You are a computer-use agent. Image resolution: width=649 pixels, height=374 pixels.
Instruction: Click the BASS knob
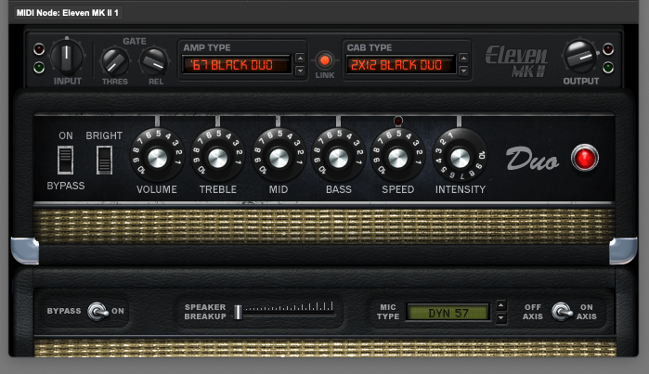[x=339, y=157]
